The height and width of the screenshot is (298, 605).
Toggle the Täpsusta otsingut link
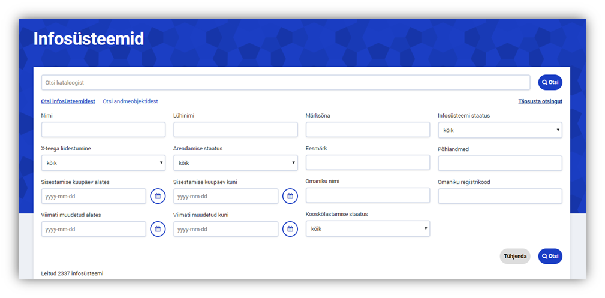point(540,101)
